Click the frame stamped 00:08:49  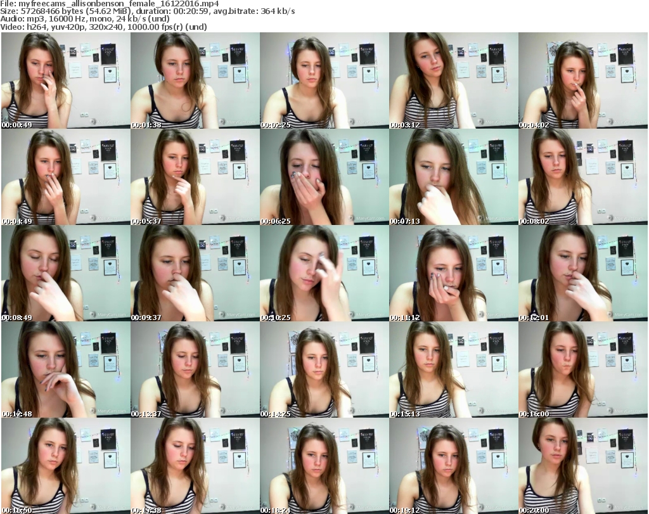click(x=66, y=273)
